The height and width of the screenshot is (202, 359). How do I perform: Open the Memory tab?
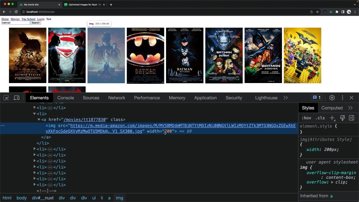coord(177,98)
